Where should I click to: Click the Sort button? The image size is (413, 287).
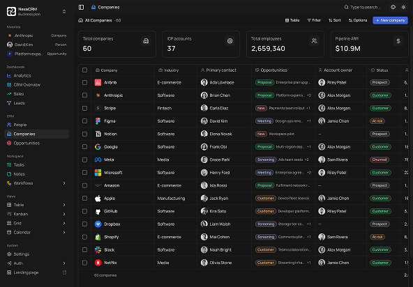pyautogui.click(x=335, y=20)
